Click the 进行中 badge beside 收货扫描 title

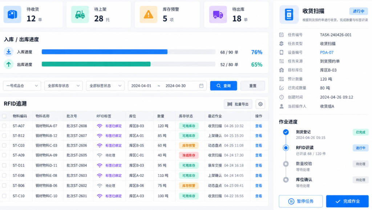[x=359, y=11]
